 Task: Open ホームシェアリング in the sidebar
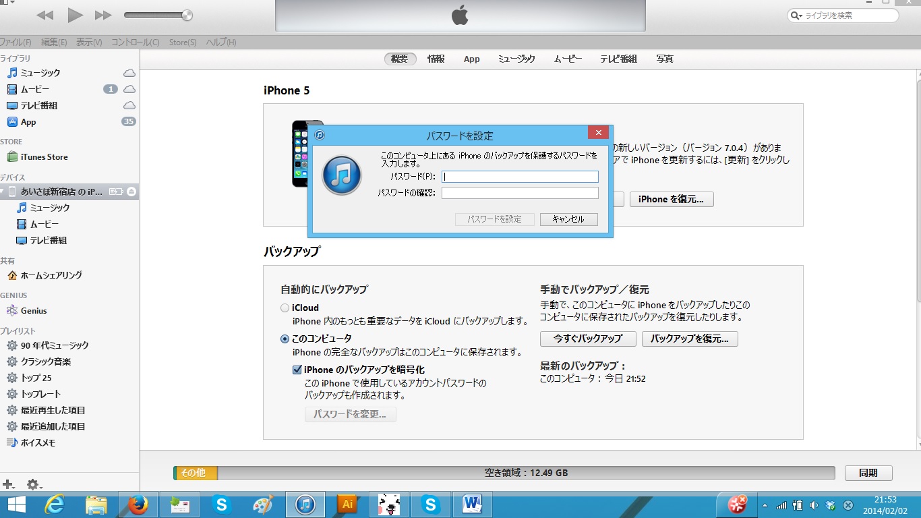click(x=51, y=275)
